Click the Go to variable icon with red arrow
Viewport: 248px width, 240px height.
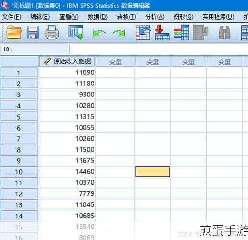162,33
